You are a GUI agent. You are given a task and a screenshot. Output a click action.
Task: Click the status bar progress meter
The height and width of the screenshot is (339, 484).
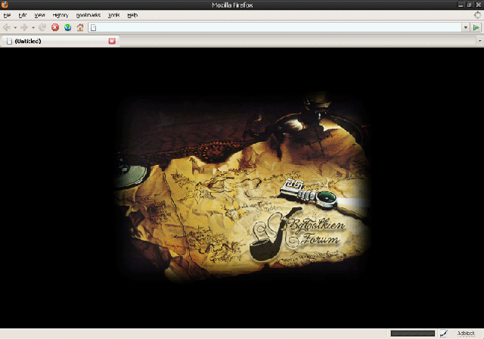click(x=412, y=334)
